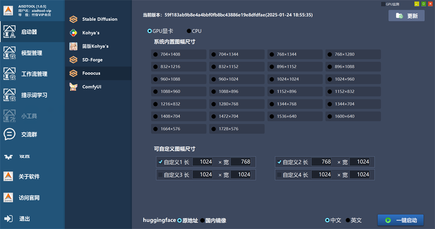Viewport: 435px width, 229px height.
Task: Select the 简版Kohya's anime avatar icon
Action: (73, 46)
